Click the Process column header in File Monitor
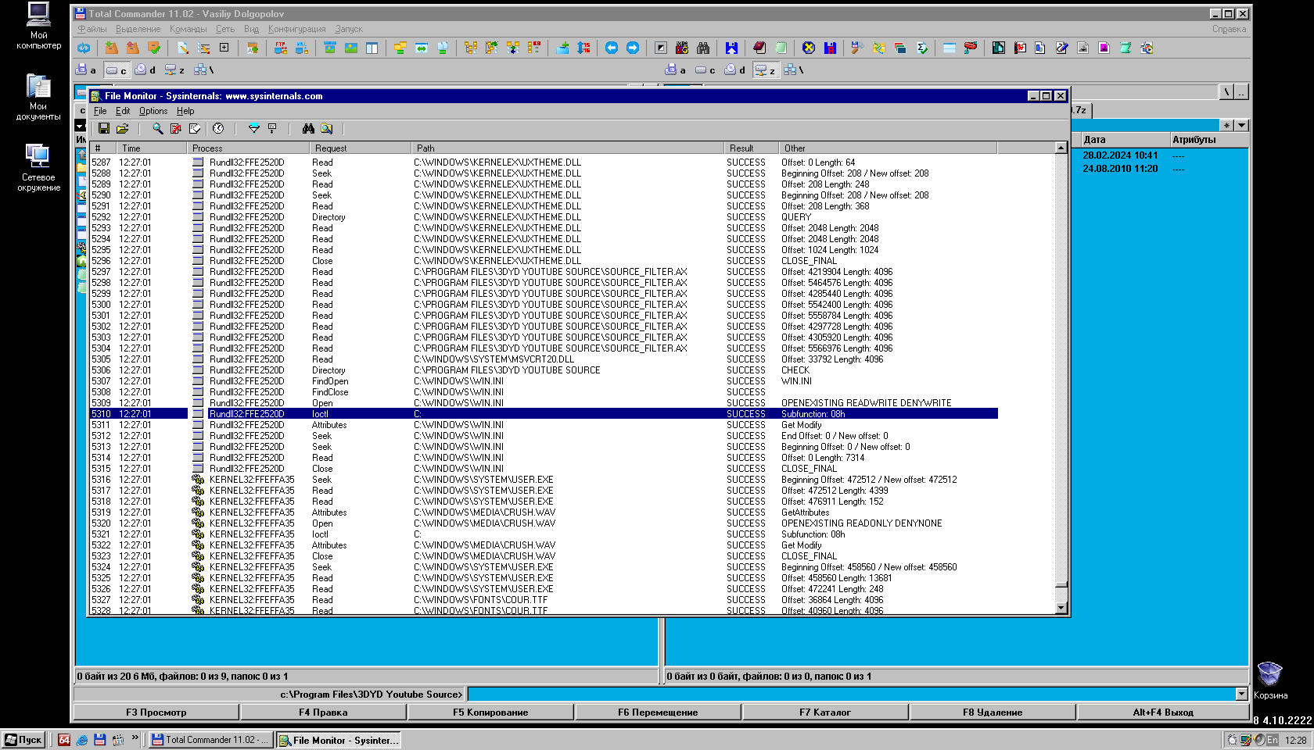 coord(249,148)
